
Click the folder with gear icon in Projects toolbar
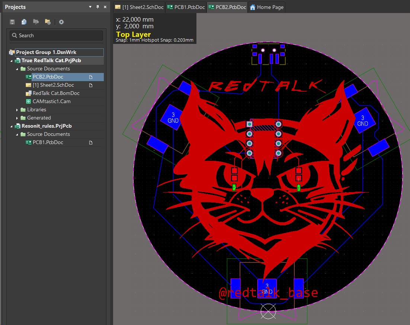(x=48, y=22)
